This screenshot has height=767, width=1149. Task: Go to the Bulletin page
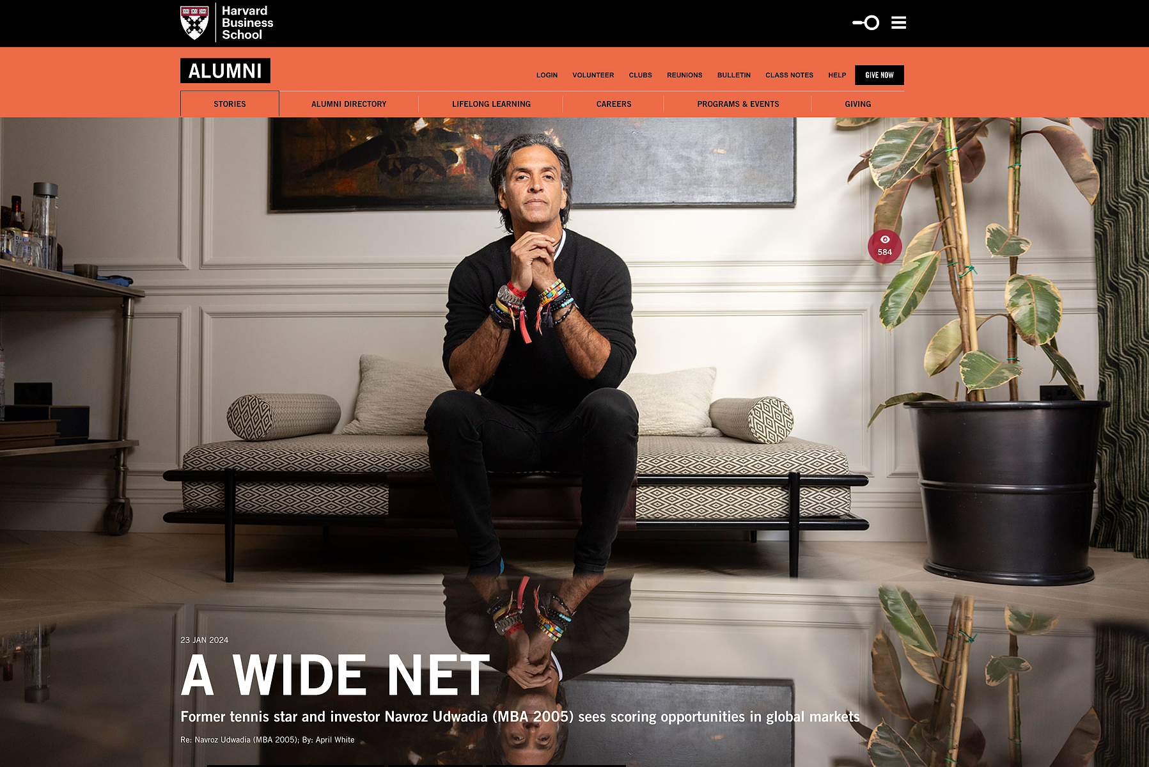click(733, 75)
